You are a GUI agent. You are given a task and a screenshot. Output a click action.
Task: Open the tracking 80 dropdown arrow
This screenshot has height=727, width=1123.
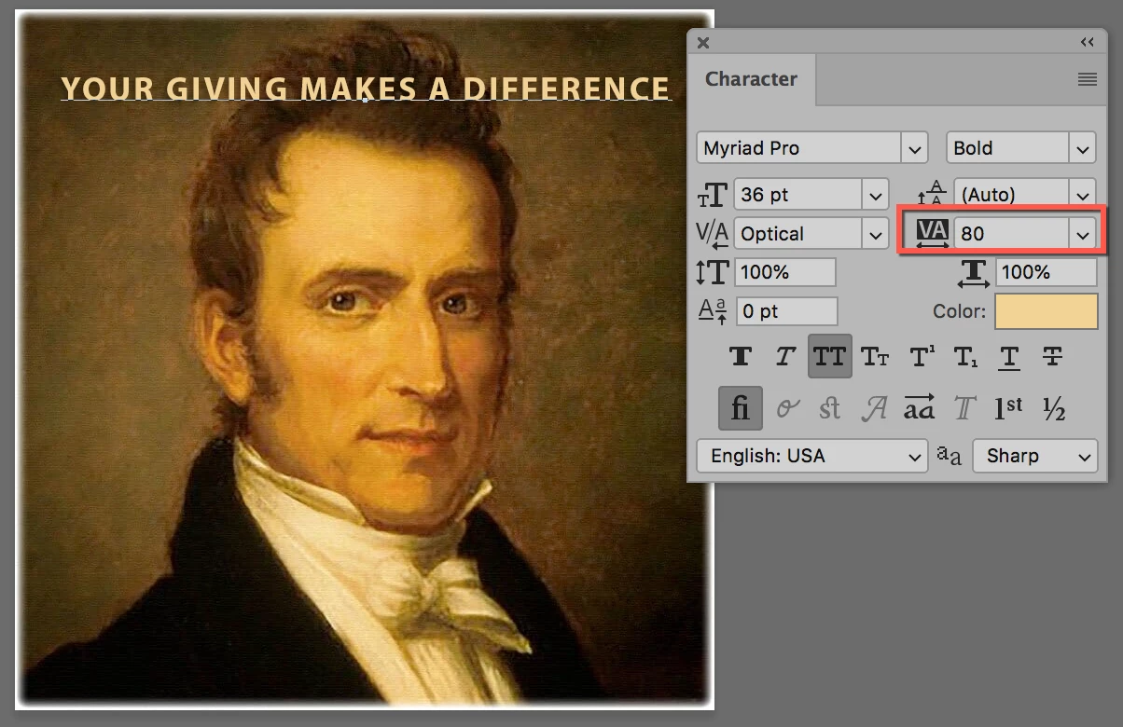[1082, 234]
